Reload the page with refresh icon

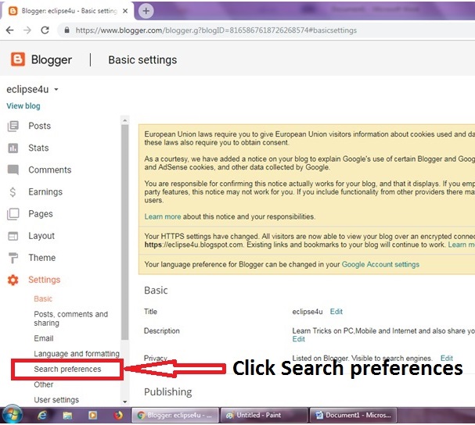[x=45, y=30]
